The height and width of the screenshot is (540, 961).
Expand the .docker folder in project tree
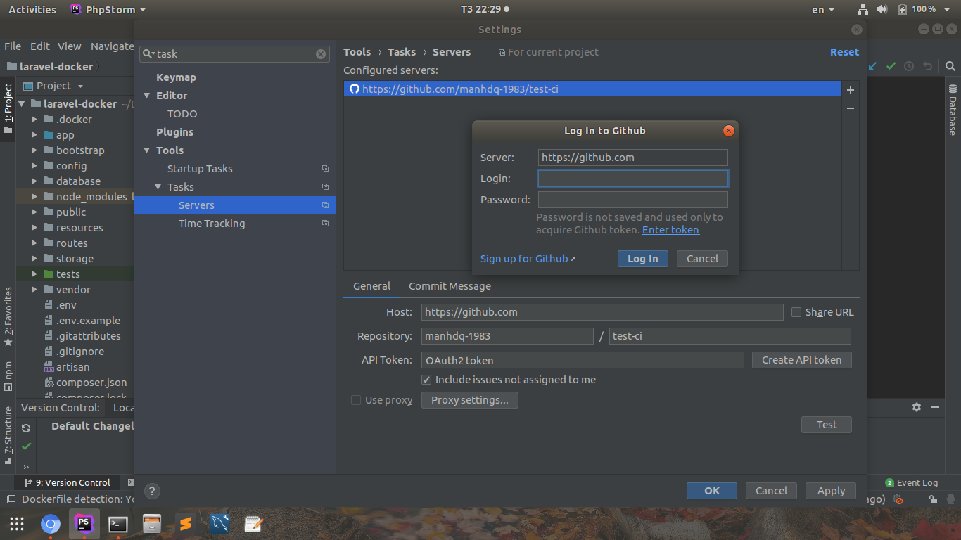pyautogui.click(x=34, y=120)
